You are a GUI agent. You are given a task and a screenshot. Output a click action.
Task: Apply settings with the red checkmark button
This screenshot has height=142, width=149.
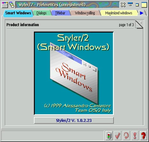[x=118, y=135]
